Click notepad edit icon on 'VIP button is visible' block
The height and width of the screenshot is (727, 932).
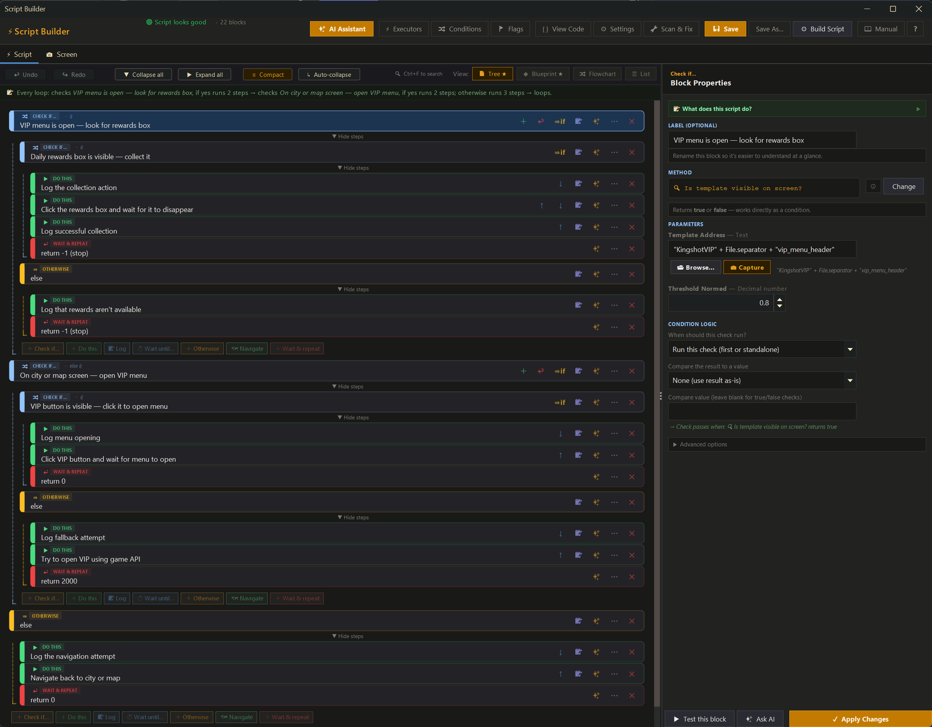point(578,402)
